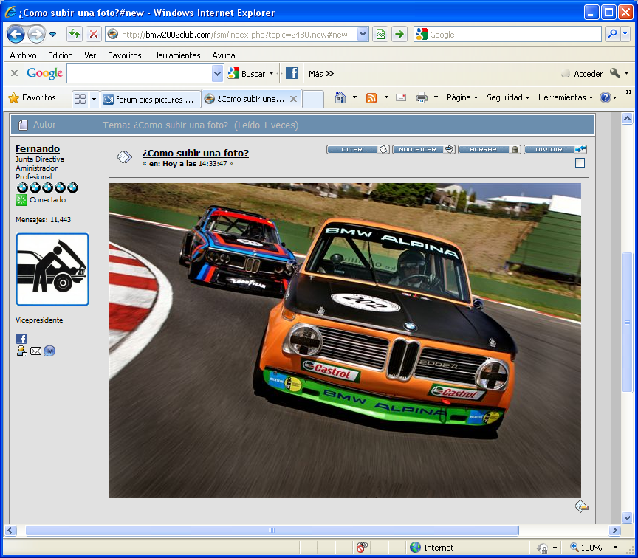Open recent pages dropdown next to Forward

[53, 35]
